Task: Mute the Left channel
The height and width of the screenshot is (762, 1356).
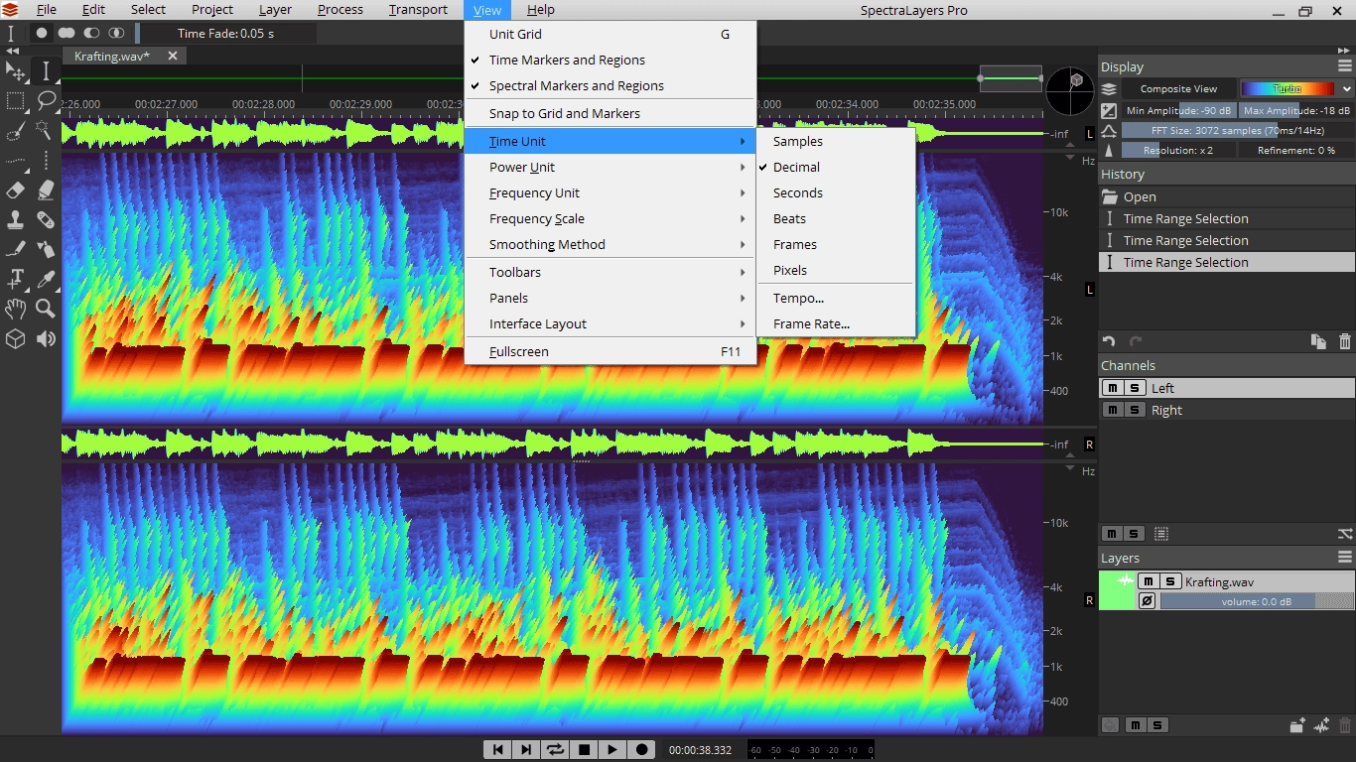Action: tap(1114, 388)
